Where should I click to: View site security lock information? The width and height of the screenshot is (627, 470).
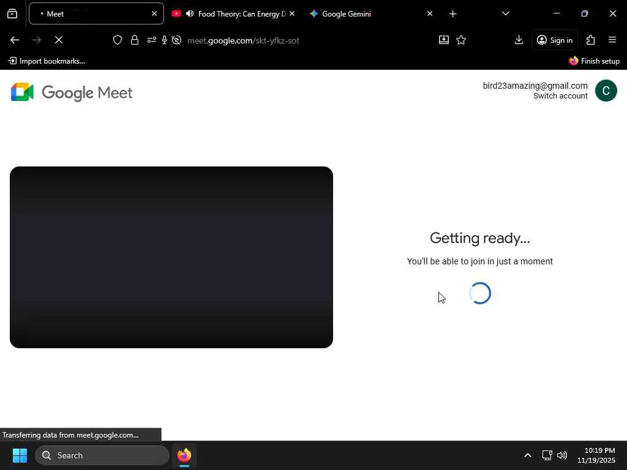coord(135,40)
